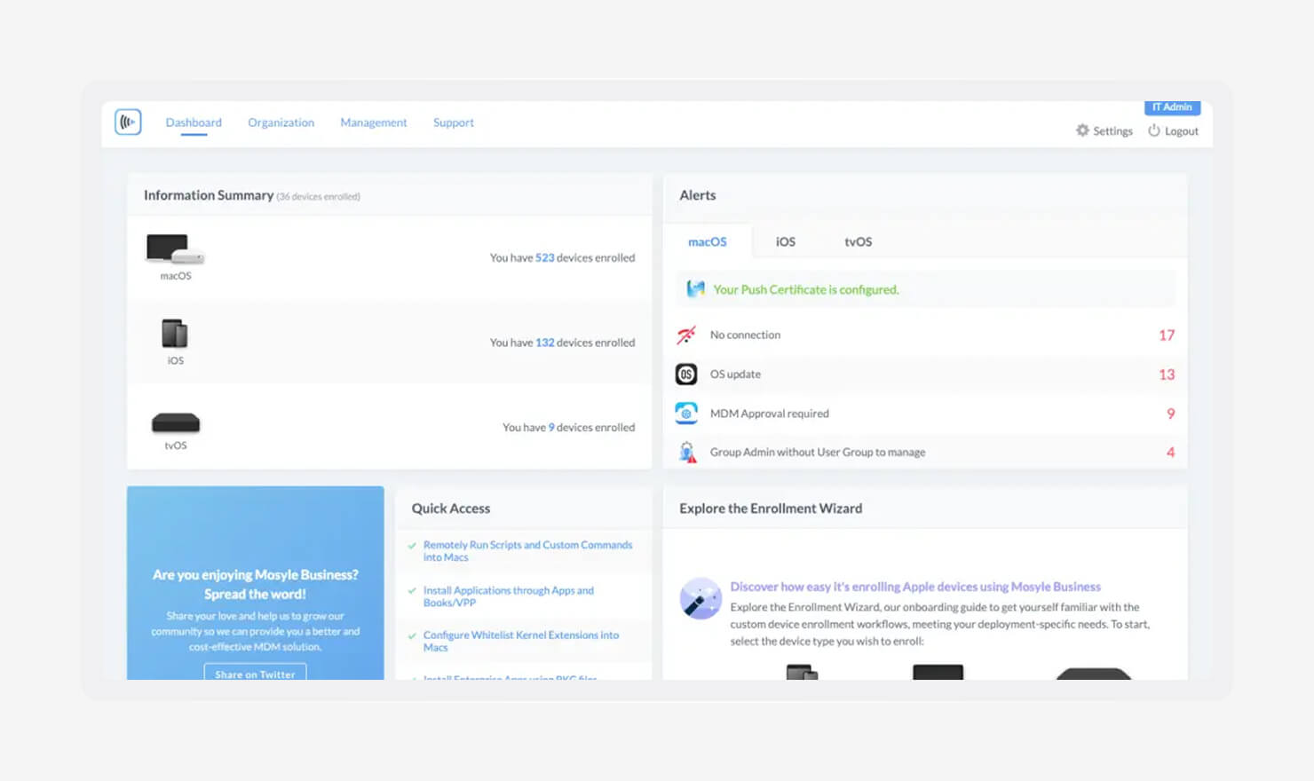
Task: Click the IT Admin badge
Action: pos(1172,107)
